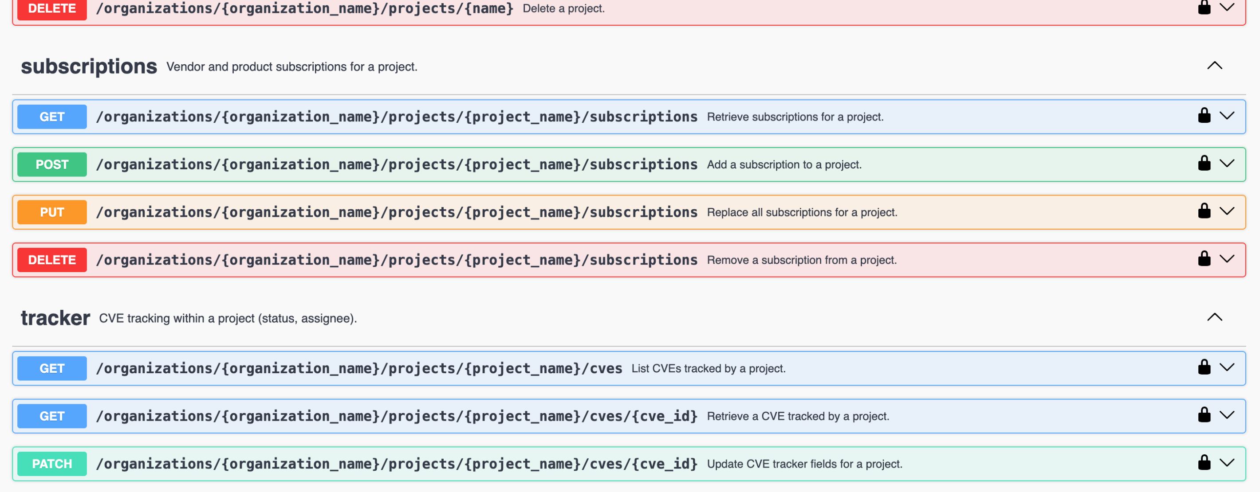The width and height of the screenshot is (1260, 492).
Task: Click 'Add a subscription to a project.' text
Action: click(x=784, y=164)
